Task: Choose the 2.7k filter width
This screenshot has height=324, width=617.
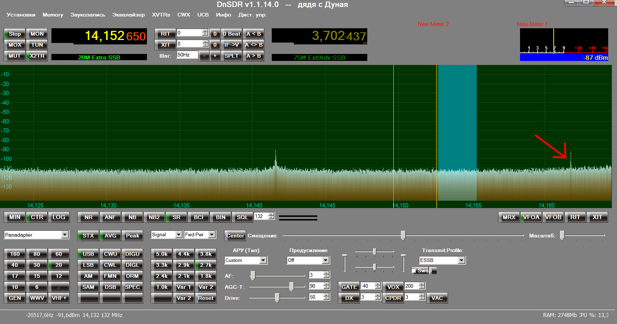Action: 206,265
